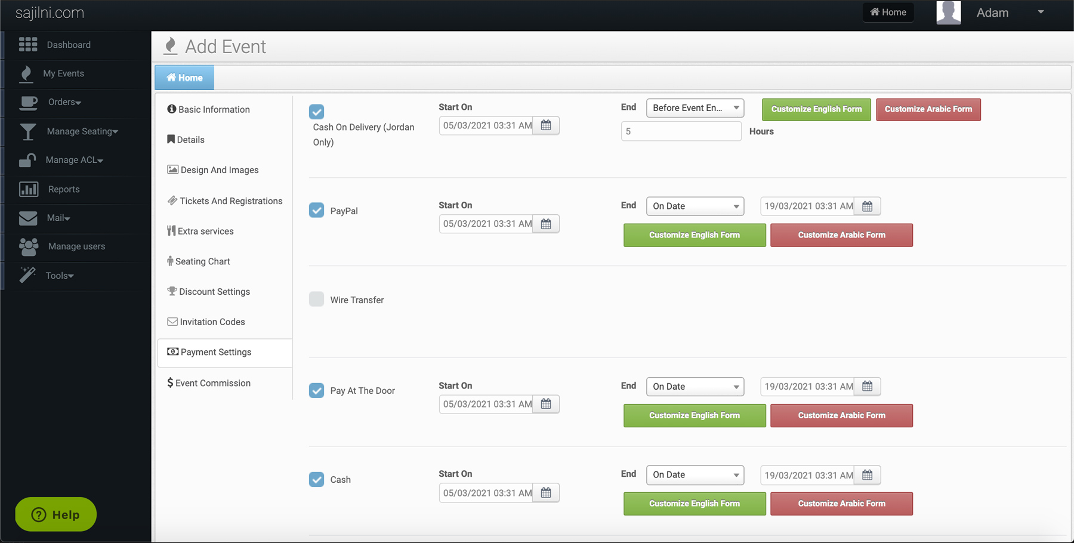Enable the Wire Transfer checkbox
Viewport: 1074px width, 543px height.
point(316,299)
